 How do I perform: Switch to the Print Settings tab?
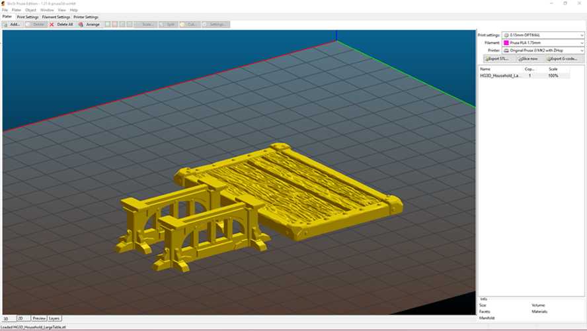tap(28, 17)
